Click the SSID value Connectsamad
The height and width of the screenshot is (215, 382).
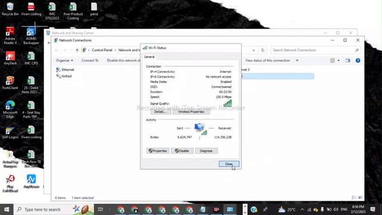click(221, 87)
